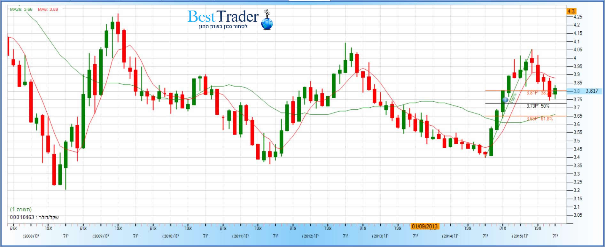Click the 4.25 value on price axis
Viewport: 605px width, 247px height.
(578, 17)
